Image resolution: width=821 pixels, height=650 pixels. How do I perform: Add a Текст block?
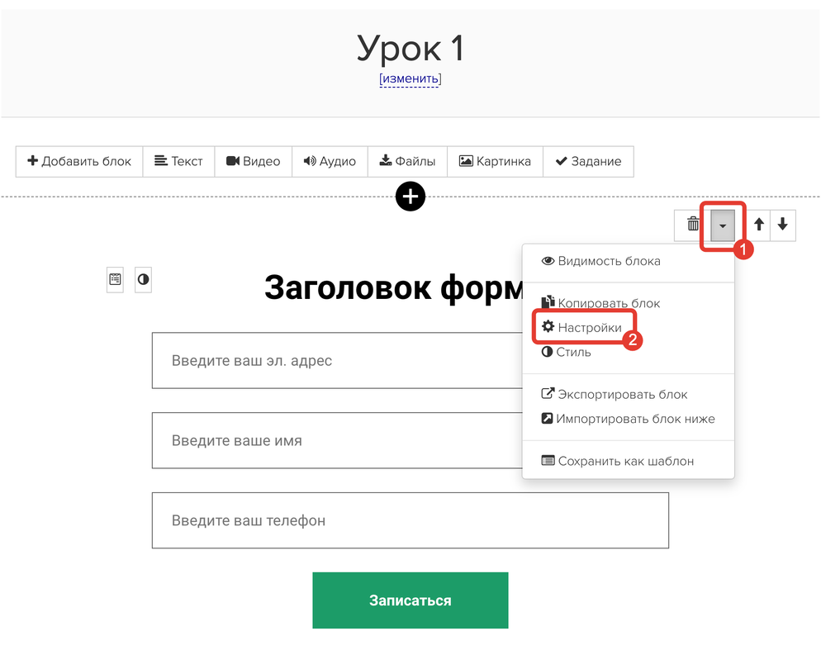pos(178,161)
